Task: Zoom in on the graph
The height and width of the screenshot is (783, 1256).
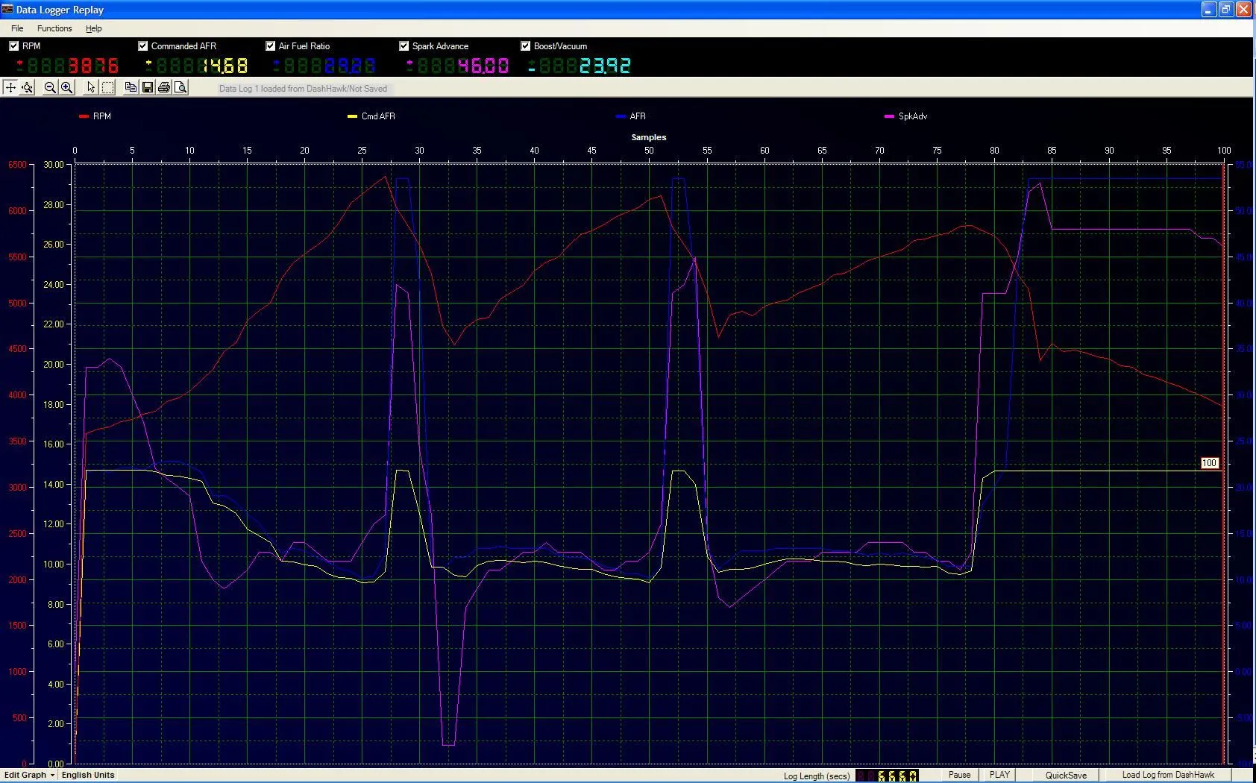Action: click(x=67, y=87)
